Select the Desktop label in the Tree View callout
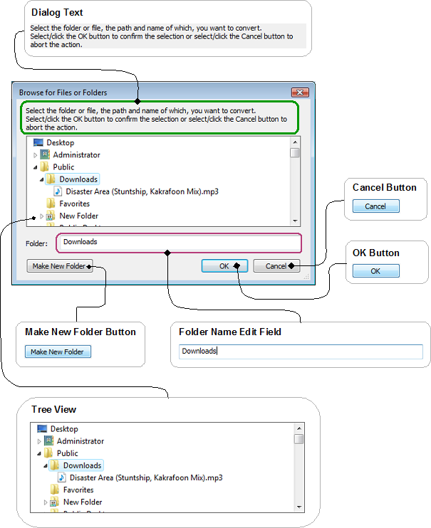Image resolution: width=431 pixels, height=528 pixels. coord(64,429)
